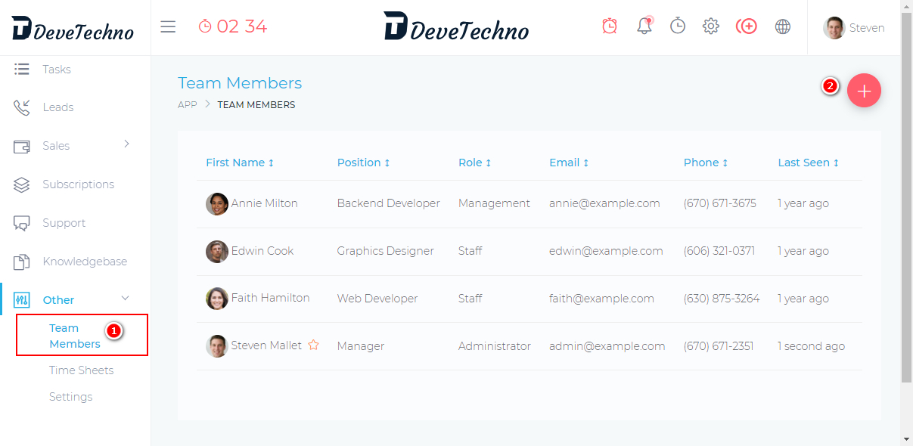
Task: Click the running timer 02 34
Action: [x=233, y=26]
